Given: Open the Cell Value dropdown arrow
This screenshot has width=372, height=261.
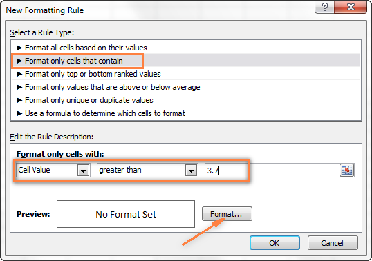Looking at the screenshot, I should [x=83, y=171].
